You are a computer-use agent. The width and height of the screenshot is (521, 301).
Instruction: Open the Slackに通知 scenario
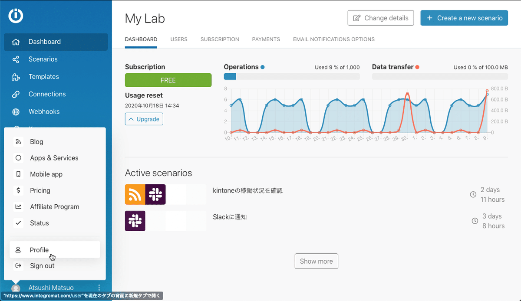point(230,217)
